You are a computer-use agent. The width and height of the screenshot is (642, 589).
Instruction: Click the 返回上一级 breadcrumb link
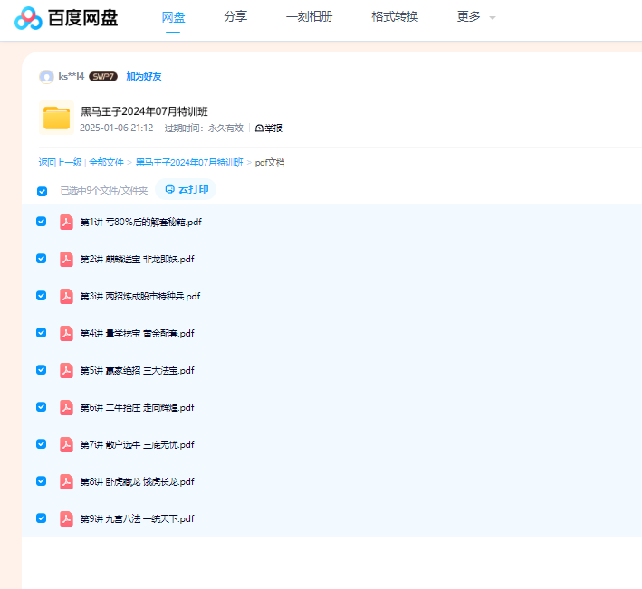pos(60,163)
